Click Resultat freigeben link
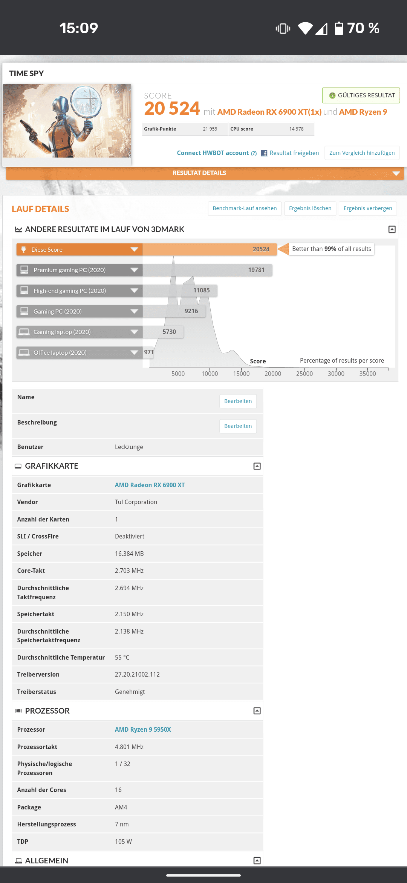The height and width of the screenshot is (883, 407). click(294, 153)
